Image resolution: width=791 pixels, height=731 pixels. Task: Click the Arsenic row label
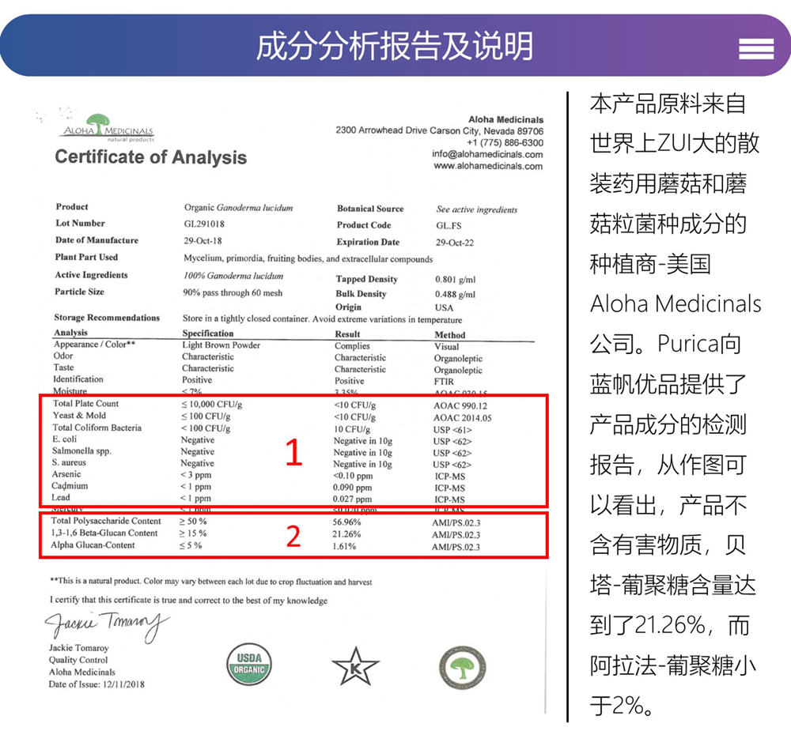pyautogui.click(x=66, y=474)
